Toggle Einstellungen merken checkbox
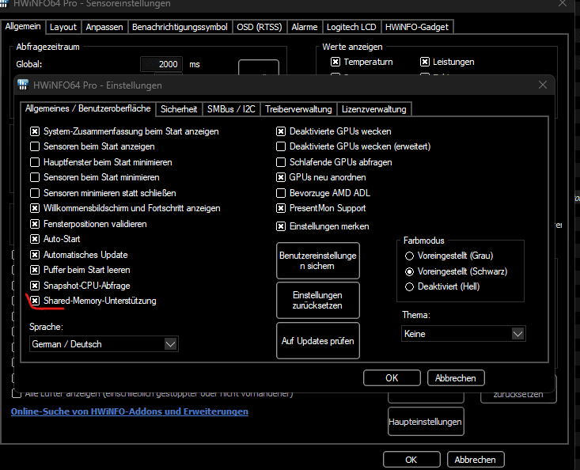 [281, 226]
